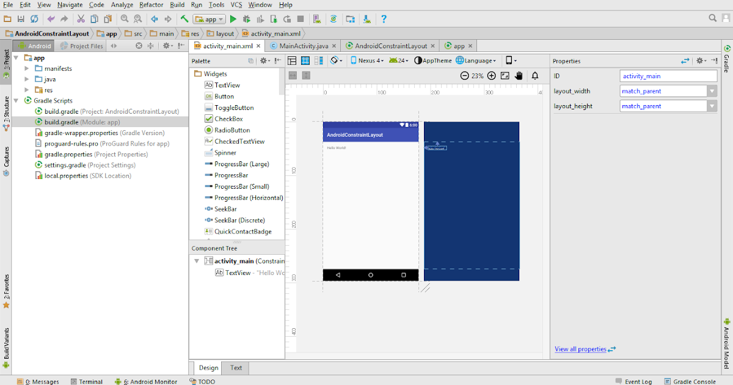Collapse the activity_main item in Component Tree
The height and width of the screenshot is (385, 733).
197,260
